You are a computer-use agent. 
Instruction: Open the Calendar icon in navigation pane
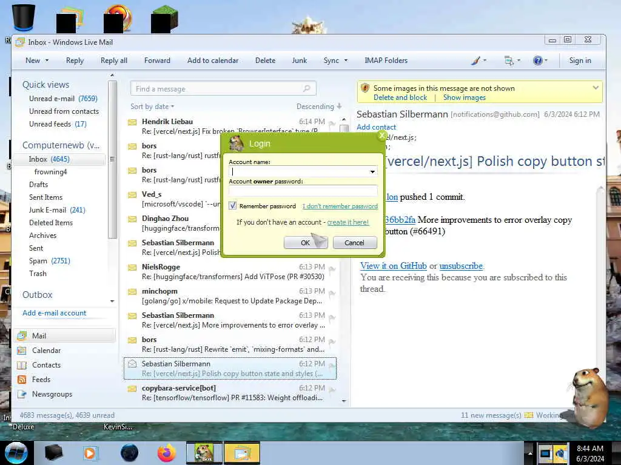[x=22, y=351]
